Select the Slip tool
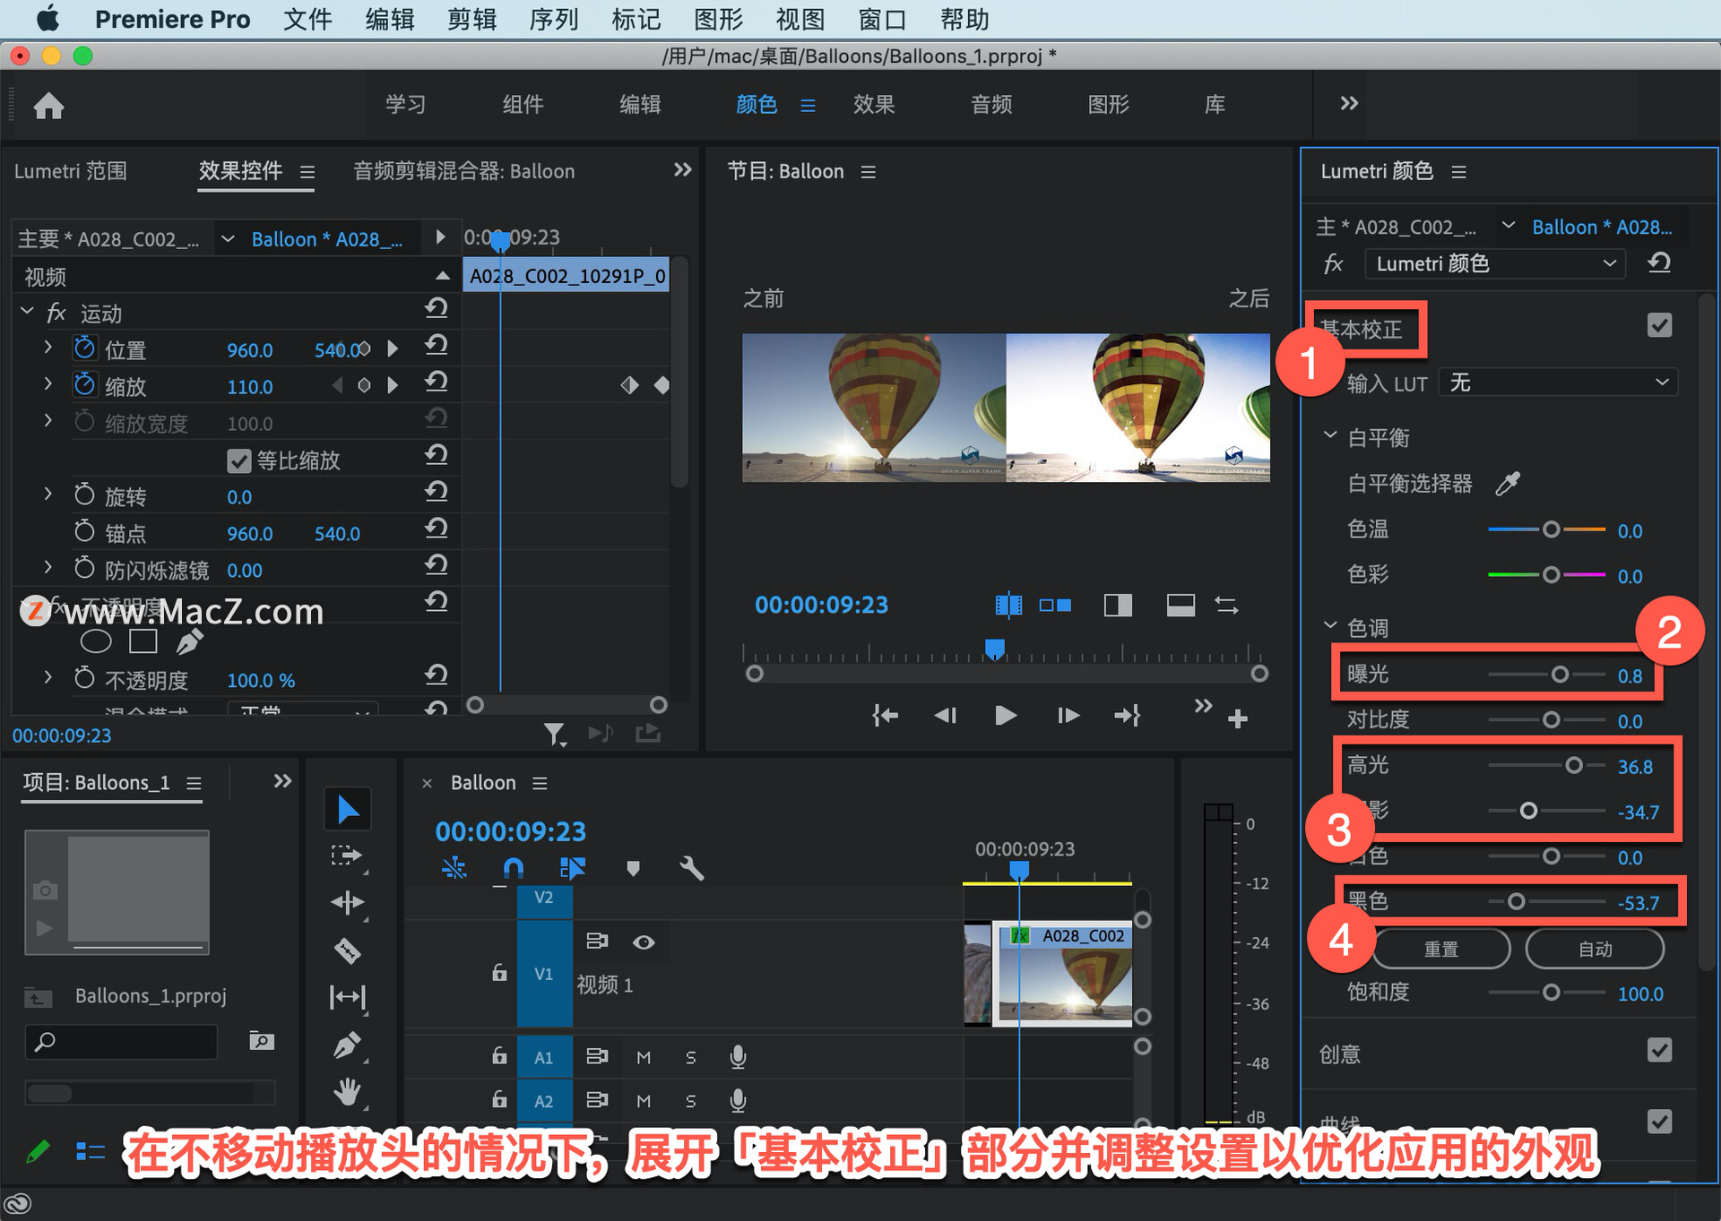 [x=347, y=997]
